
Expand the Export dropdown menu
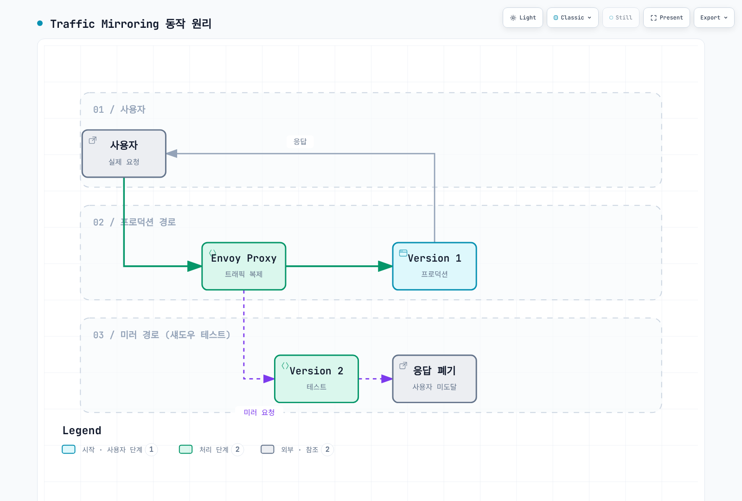(x=714, y=18)
